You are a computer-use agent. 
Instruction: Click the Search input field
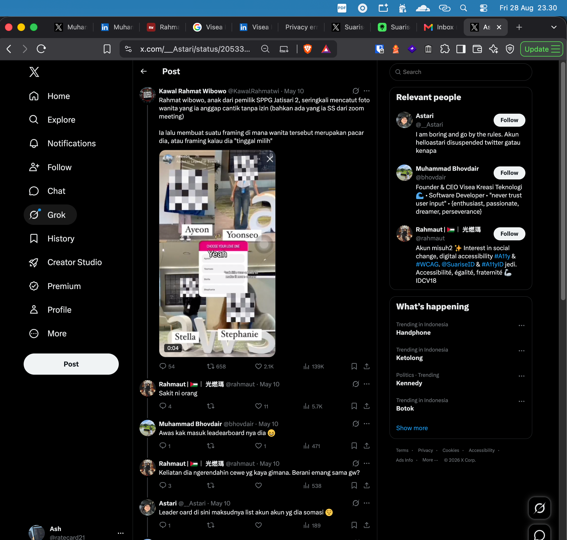click(460, 72)
